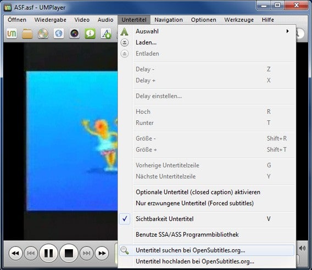Toggle Benutze SSA/ASS Programmbibliothek
Screen dimensions: 312x270
pos(207,235)
